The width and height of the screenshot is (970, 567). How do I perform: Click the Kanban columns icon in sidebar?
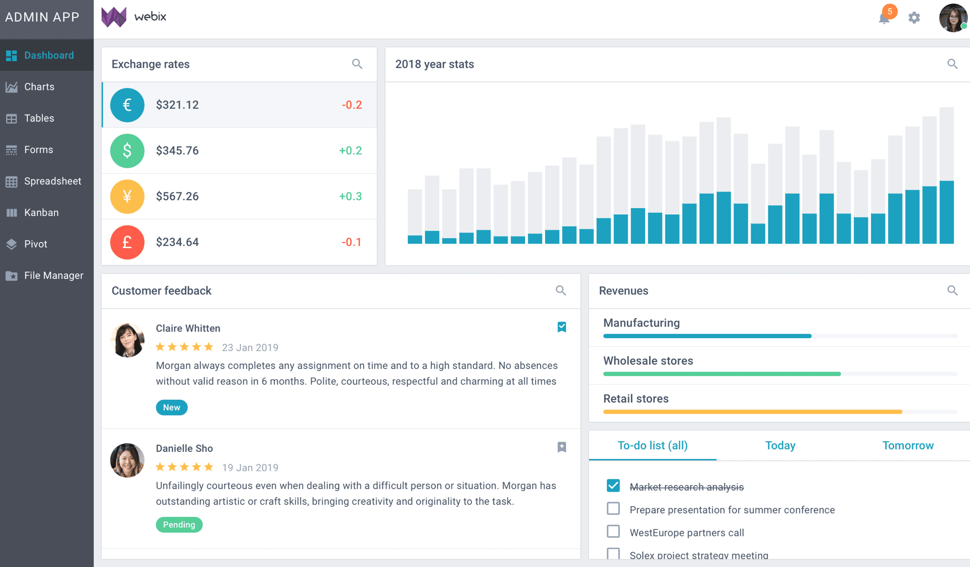[11, 213]
